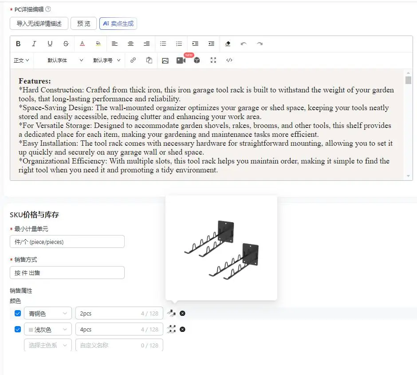Click the 2pcs custom name field
The image size is (417, 375).
pos(119,314)
